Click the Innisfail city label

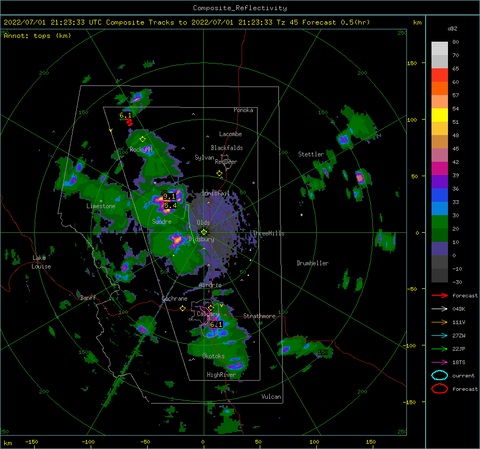pos(215,193)
